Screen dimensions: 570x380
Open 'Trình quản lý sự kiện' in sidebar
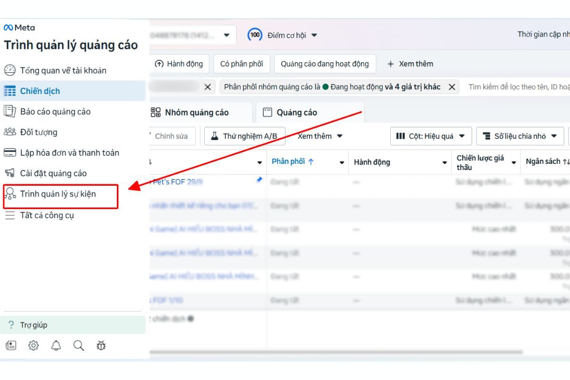tap(58, 194)
